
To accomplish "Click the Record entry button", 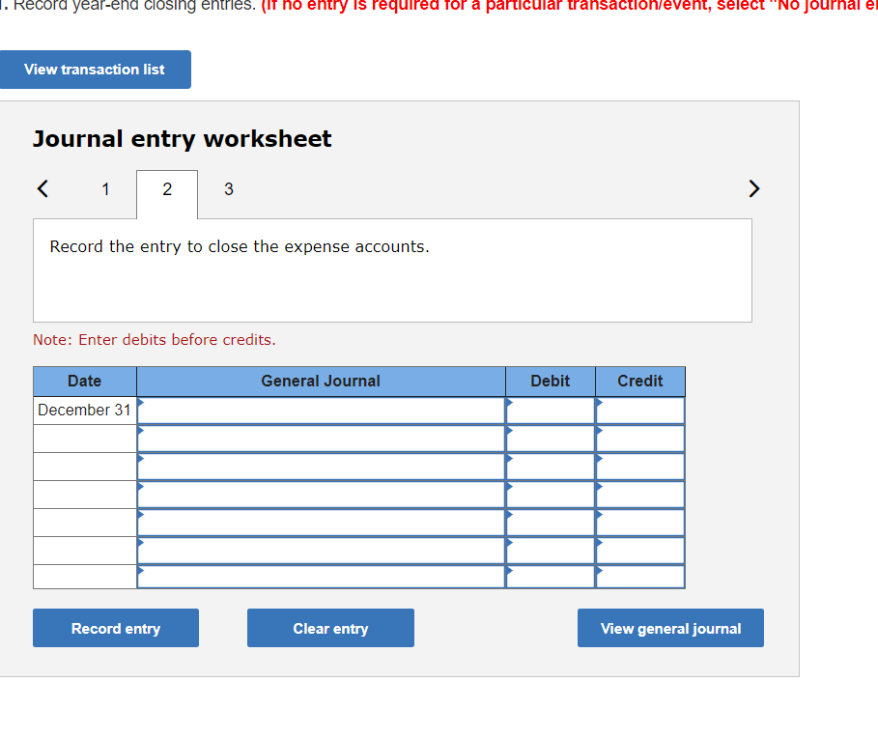I will (115, 627).
